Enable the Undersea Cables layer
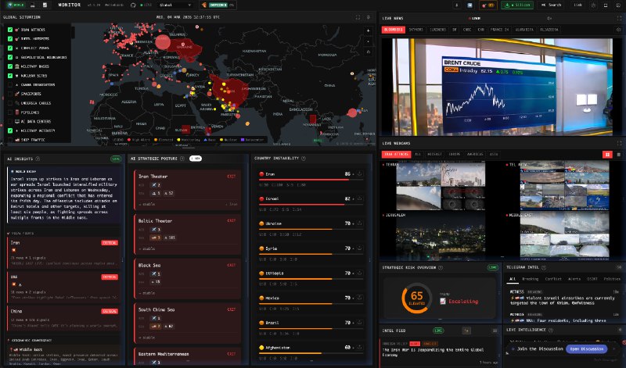Viewport: 626px width, 368px height. coord(10,103)
